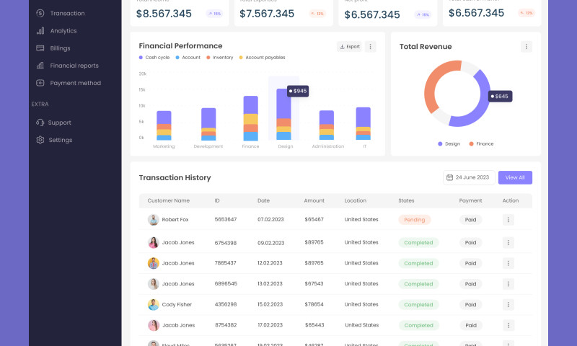Open the action menu for Robert Fox

pos(508,220)
